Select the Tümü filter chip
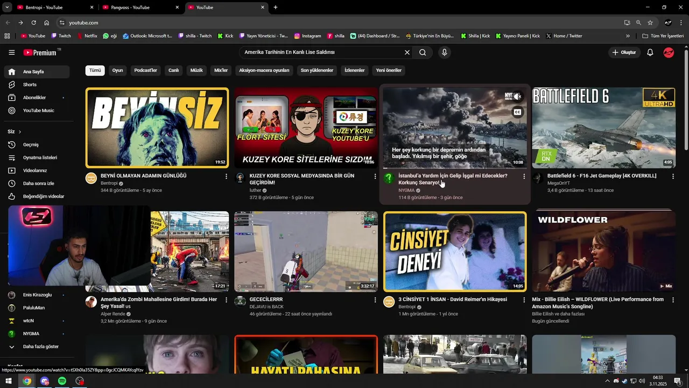The image size is (689, 388). [95, 70]
